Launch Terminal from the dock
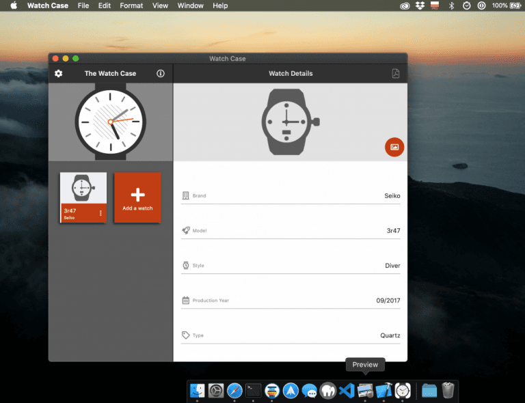The image size is (525, 403). [254, 391]
